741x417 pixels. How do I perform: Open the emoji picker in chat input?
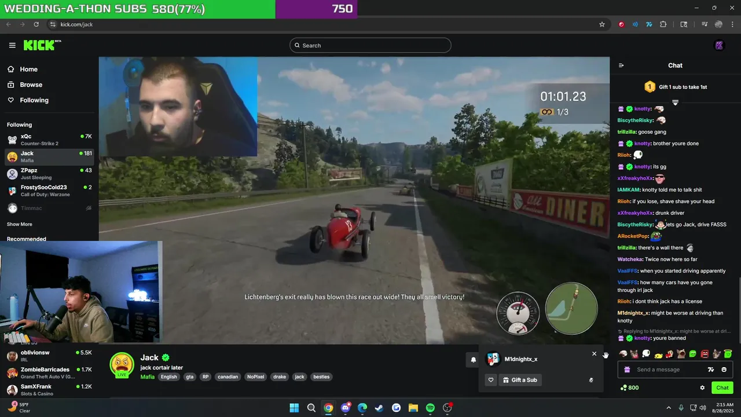724,370
